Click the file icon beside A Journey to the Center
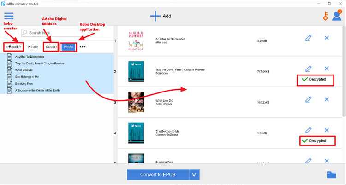The image size is (346, 185). (10, 90)
